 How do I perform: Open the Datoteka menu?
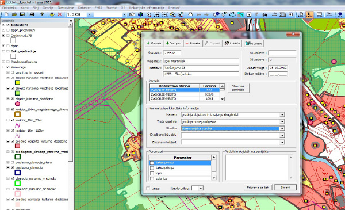coord(9,8)
